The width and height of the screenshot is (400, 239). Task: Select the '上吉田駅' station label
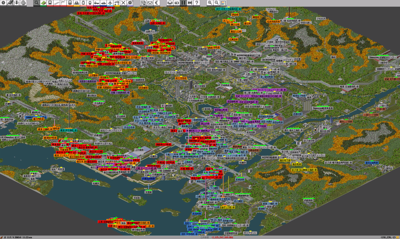coord(267,107)
